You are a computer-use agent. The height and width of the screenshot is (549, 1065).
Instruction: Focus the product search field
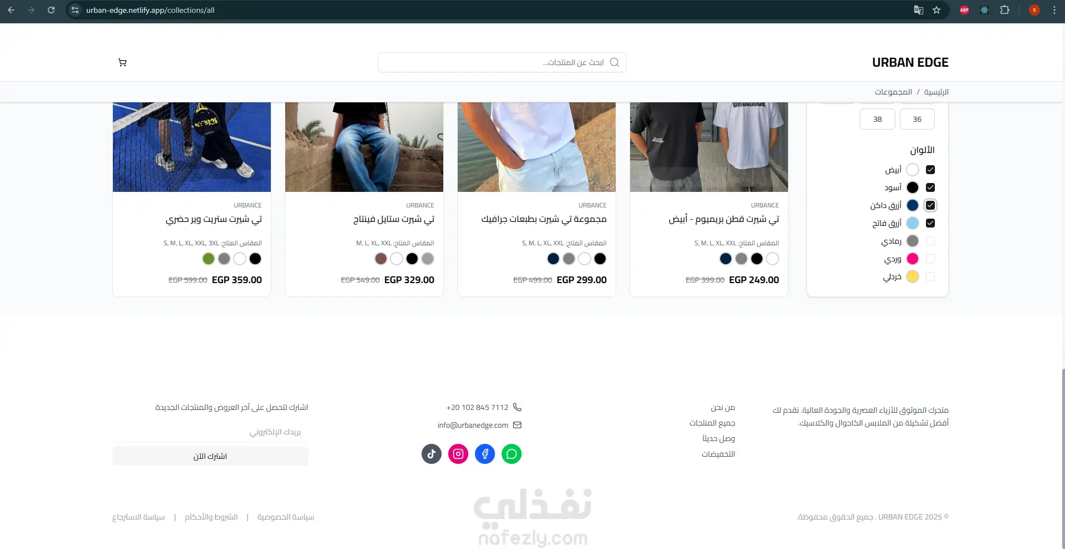click(x=502, y=62)
